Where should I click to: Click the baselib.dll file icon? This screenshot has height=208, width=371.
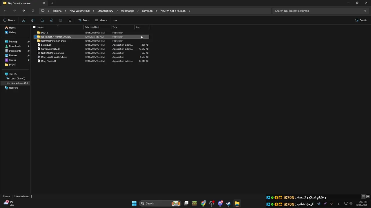(x=39, y=45)
